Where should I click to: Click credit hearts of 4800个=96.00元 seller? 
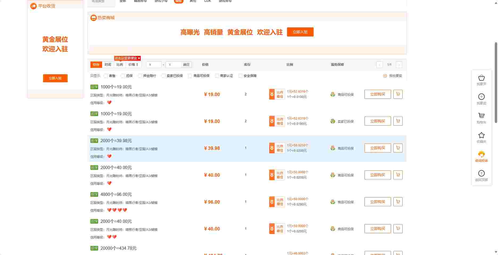[x=117, y=210]
